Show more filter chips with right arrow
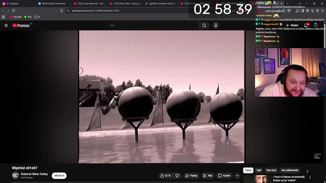Image resolution: width=326 pixels, height=183 pixels. pos(307,171)
